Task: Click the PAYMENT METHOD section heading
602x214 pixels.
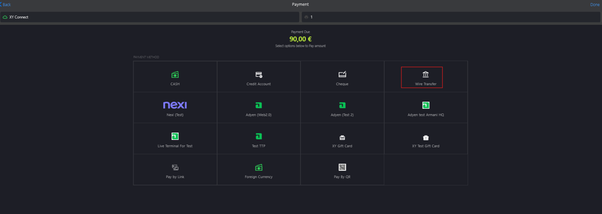Action: (x=146, y=57)
